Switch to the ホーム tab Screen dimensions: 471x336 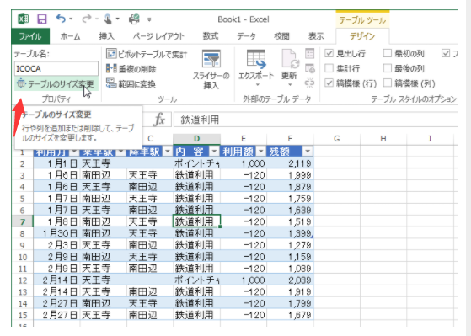70,36
